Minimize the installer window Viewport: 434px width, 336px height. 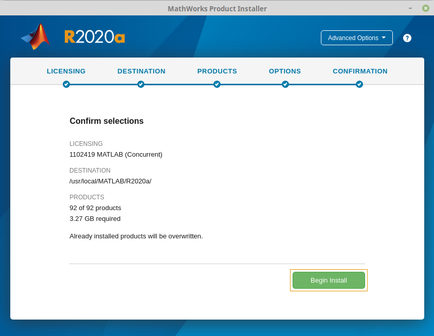[x=410, y=8]
